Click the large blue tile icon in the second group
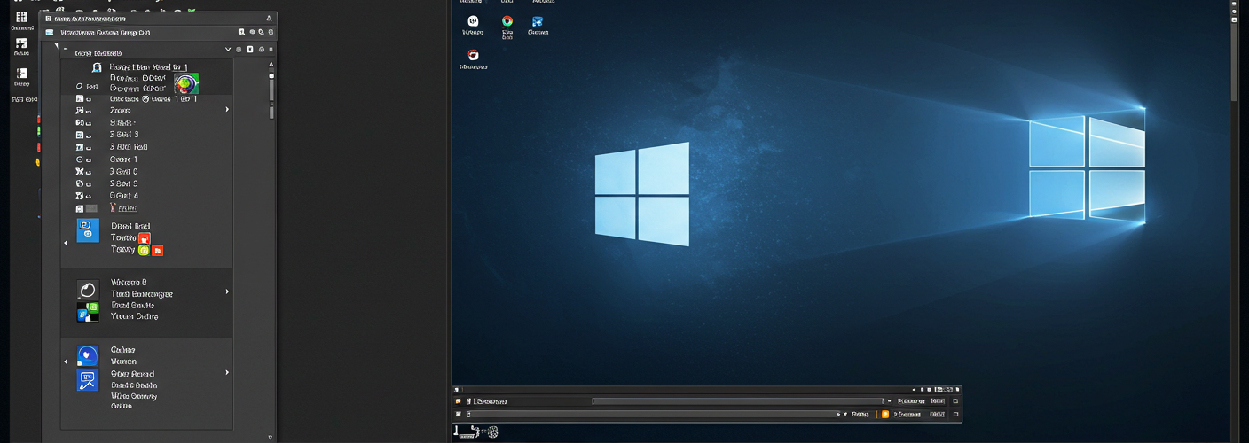Image resolution: width=1249 pixels, height=443 pixels. 88,230
